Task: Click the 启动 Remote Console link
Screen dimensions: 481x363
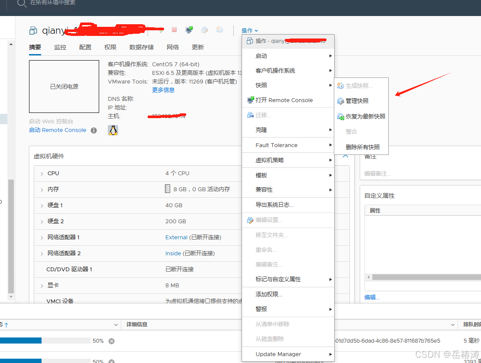Action: tap(58, 130)
